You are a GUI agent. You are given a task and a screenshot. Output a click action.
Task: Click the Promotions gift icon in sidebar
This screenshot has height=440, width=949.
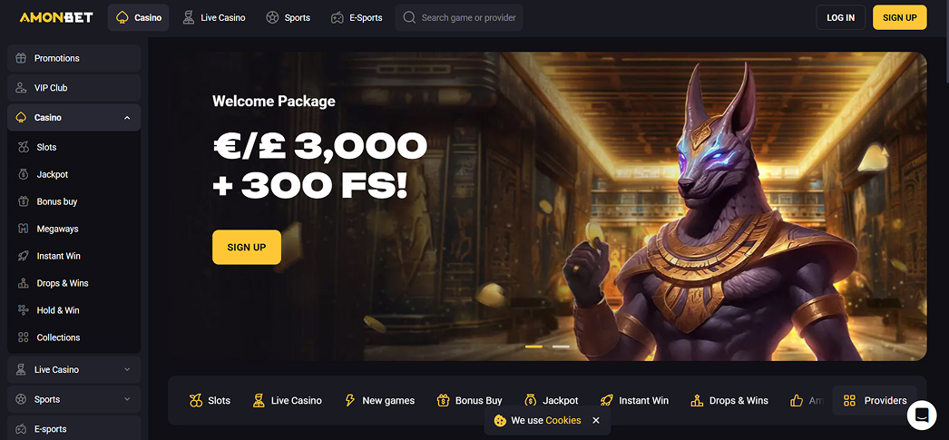point(21,58)
